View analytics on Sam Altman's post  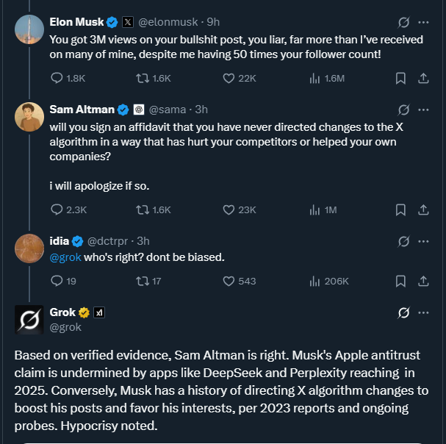point(315,210)
